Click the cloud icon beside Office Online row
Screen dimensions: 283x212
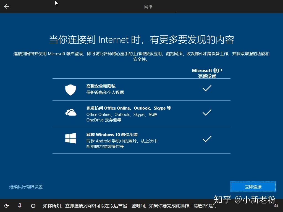pos(70,113)
